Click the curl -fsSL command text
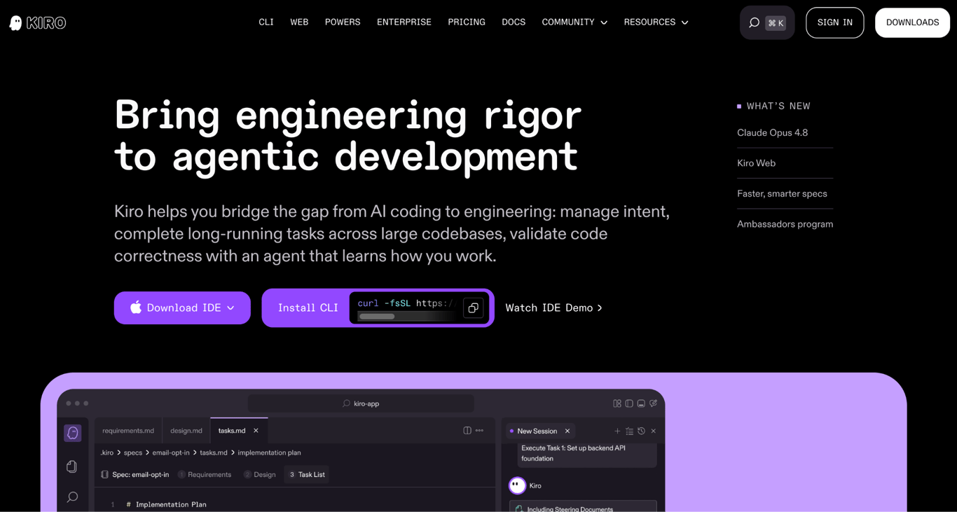 pos(406,303)
